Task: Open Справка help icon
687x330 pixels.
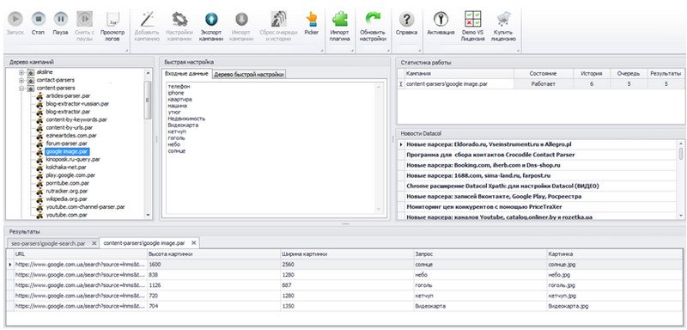Action: coord(406,19)
